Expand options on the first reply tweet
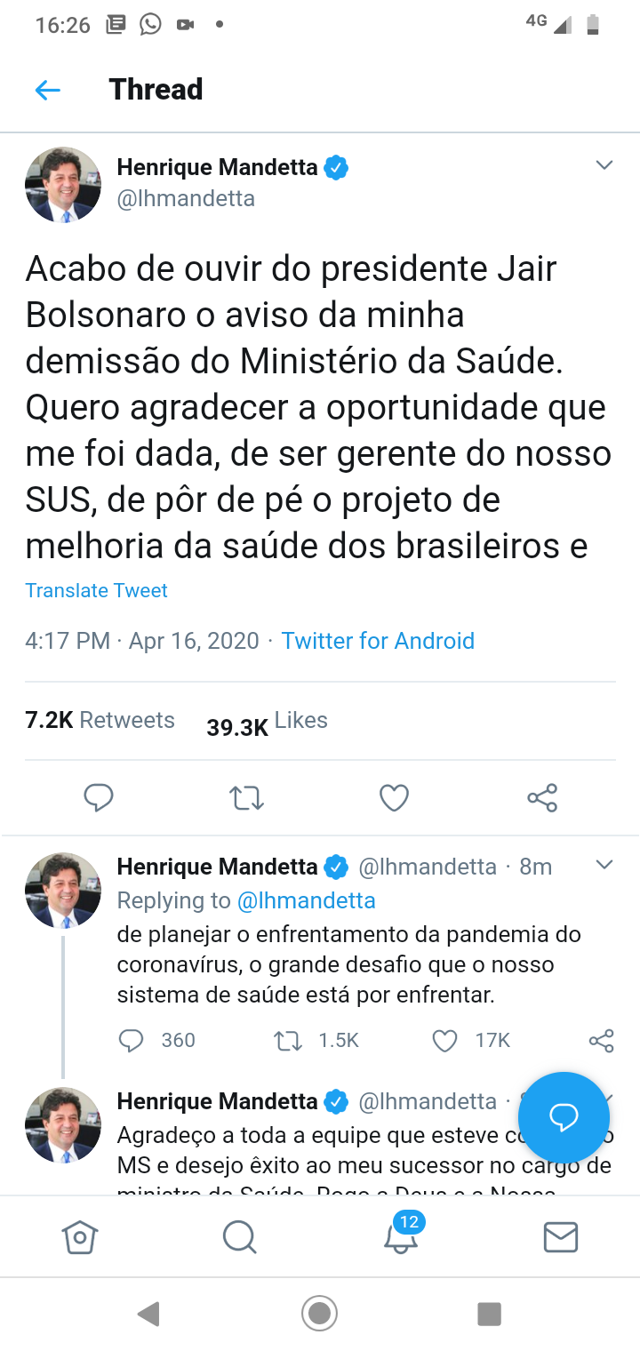Image resolution: width=640 pixels, height=1351 pixels. (x=604, y=863)
